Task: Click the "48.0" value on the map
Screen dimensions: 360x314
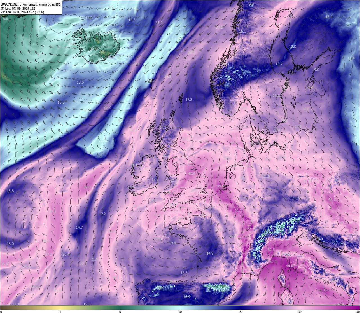Action: (289, 266)
